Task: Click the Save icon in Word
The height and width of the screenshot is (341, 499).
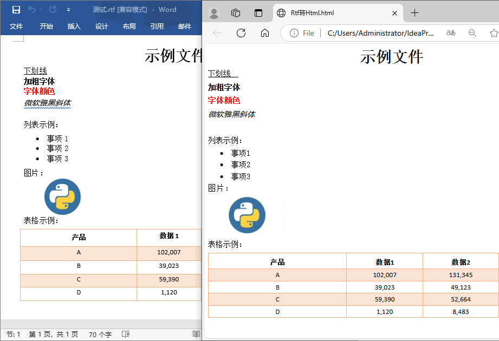Action: click(16, 10)
